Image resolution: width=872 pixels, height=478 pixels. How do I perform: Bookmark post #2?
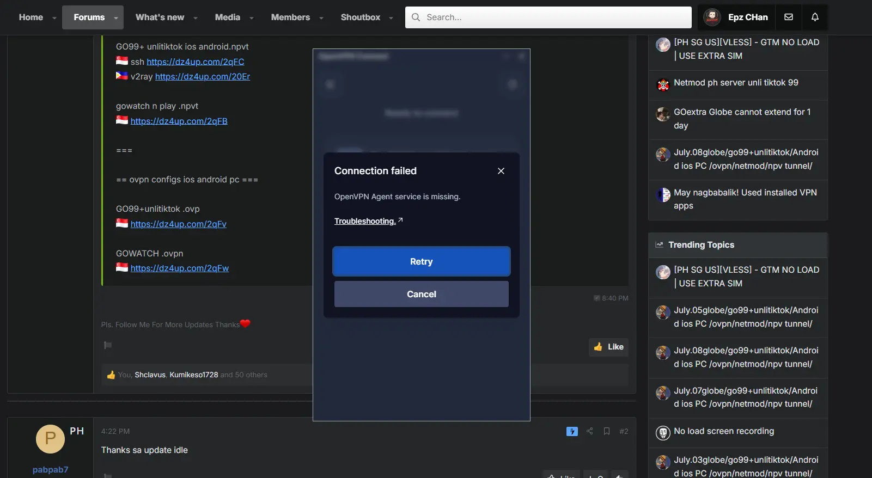point(606,431)
